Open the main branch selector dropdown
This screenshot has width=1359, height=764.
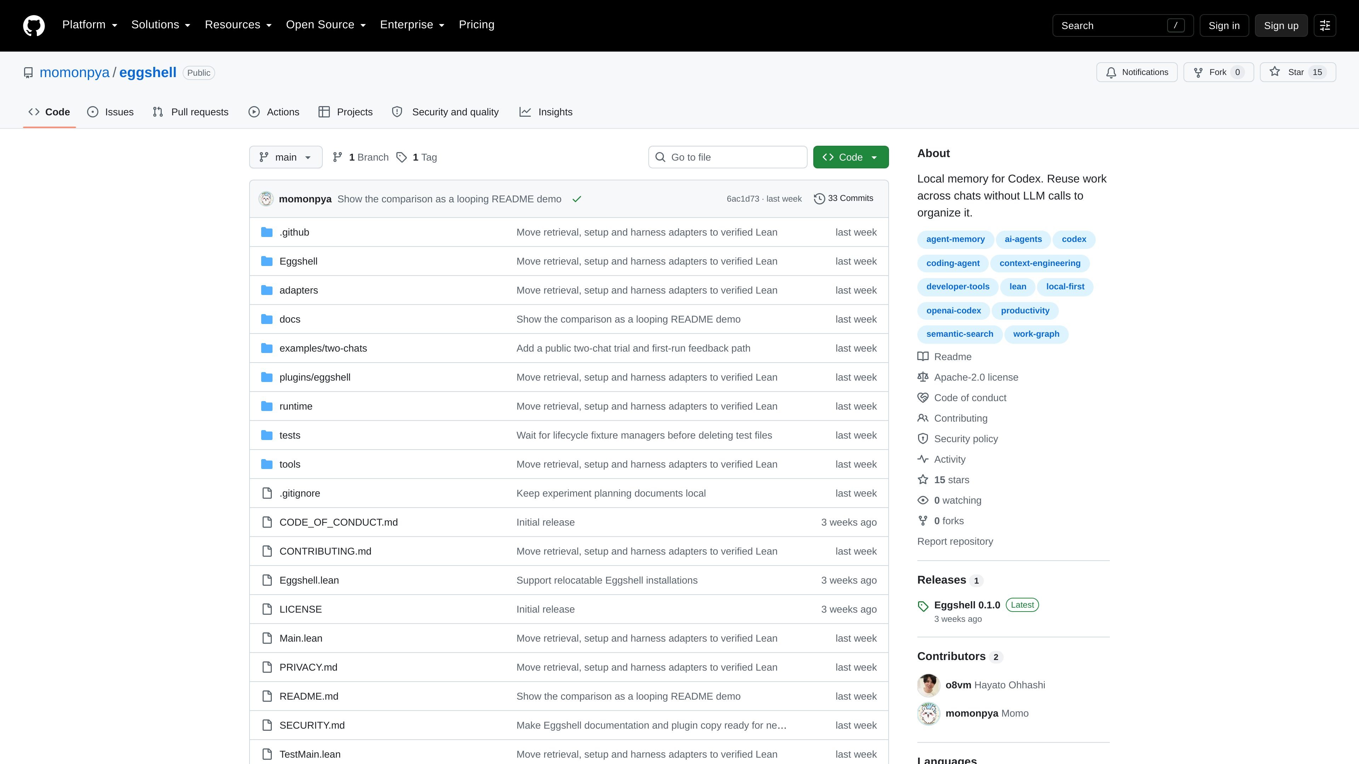285,157
